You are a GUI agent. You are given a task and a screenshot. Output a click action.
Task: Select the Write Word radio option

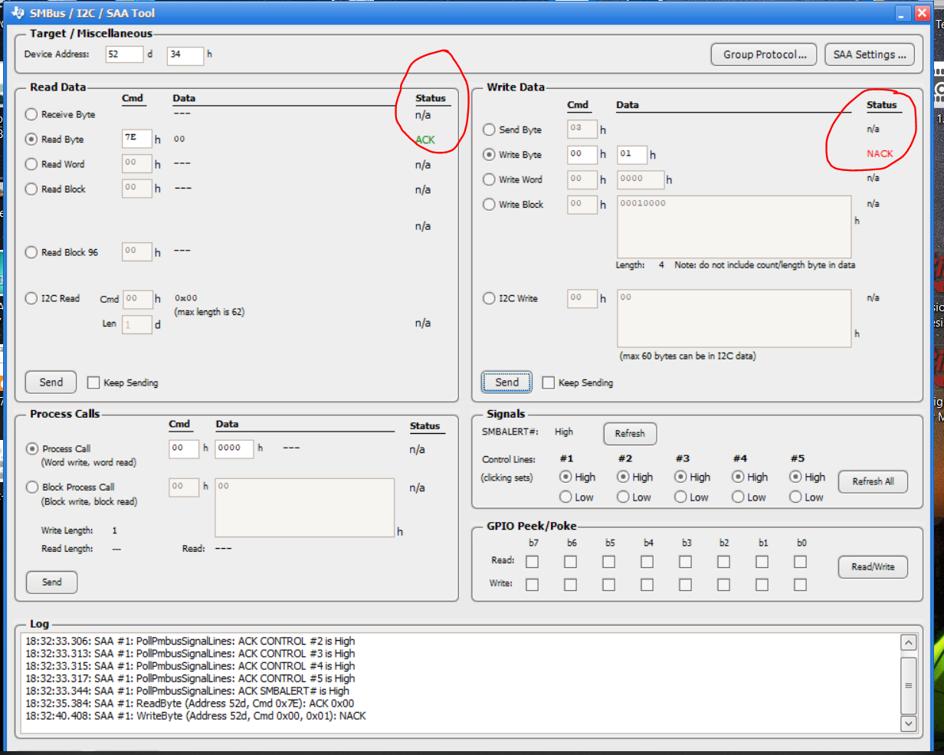point(489,179)
